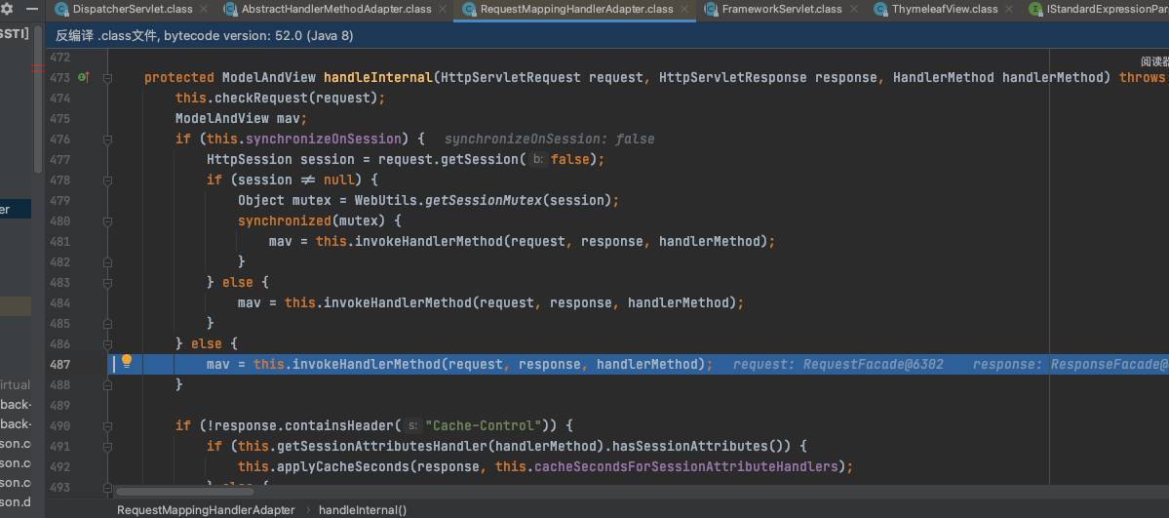Image resolution: width=1169 pixels, height=518 pixels.
Task: Collapse the else block at line 483
Action: click(x=108, y=282)
